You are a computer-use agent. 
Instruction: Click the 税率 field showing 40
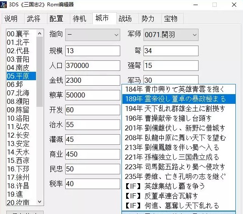tap(93, 184)
